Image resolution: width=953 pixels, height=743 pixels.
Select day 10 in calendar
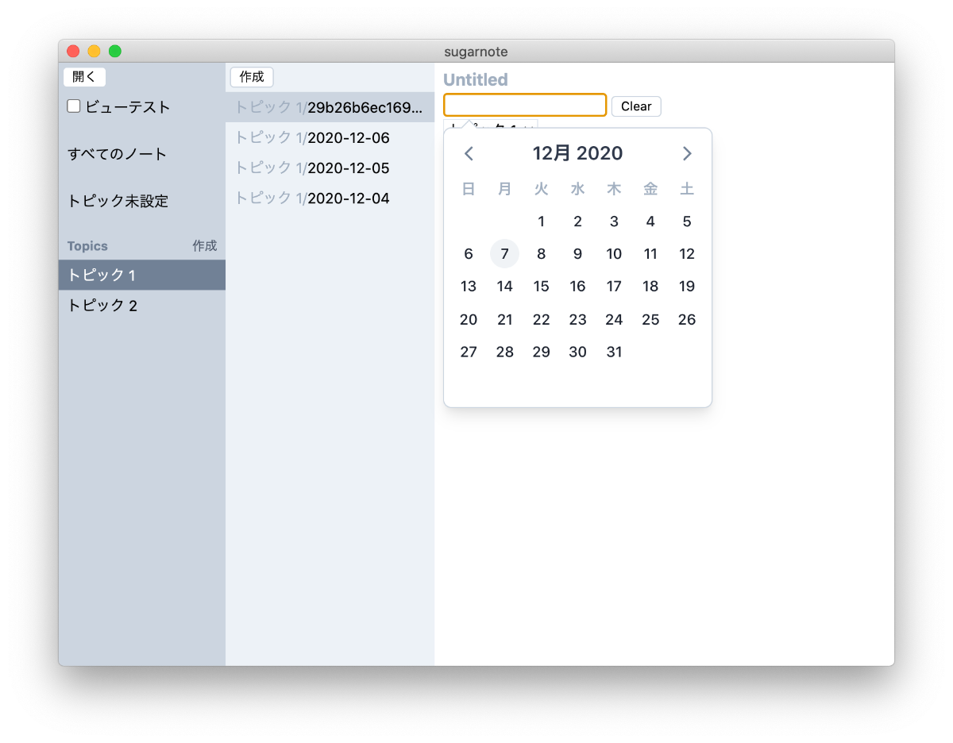614,254
